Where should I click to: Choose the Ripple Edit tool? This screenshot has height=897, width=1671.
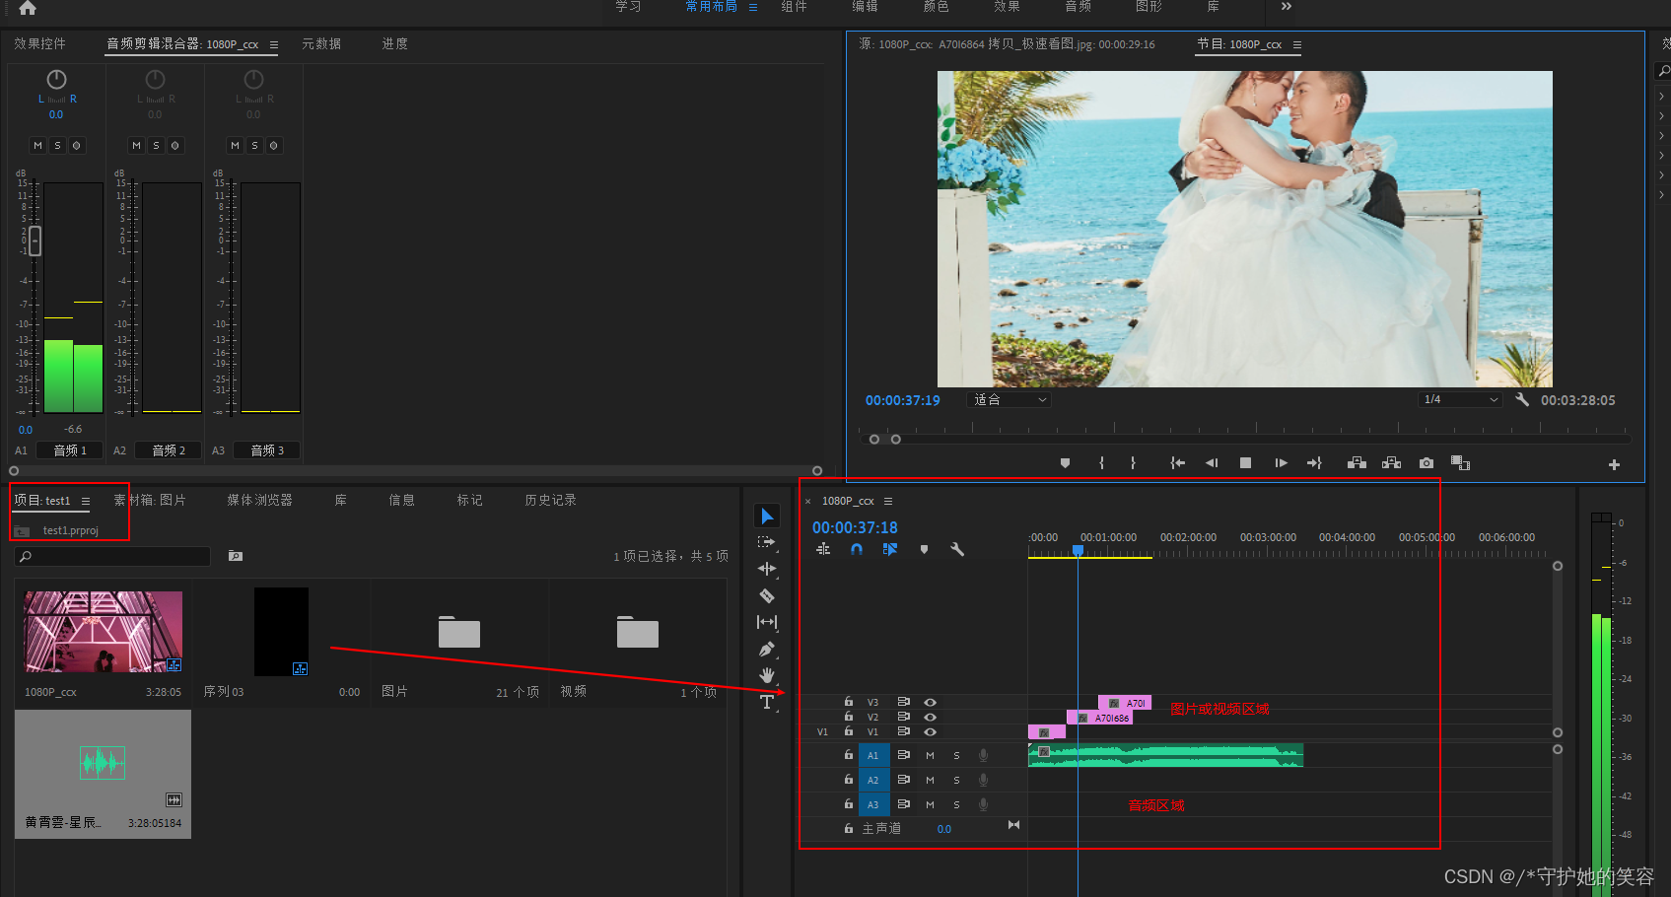(767, 569)
